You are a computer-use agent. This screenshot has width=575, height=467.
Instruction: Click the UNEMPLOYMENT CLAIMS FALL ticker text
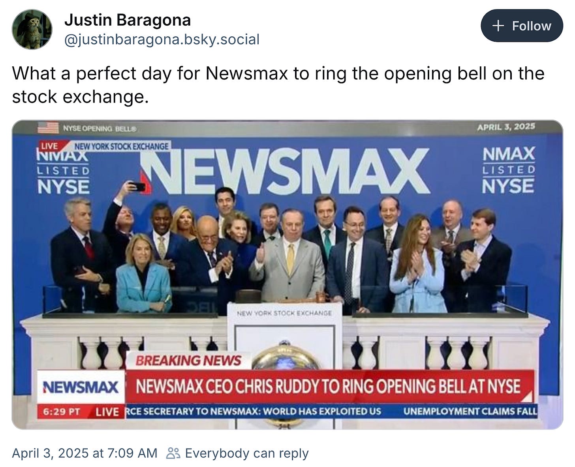pyautogui.click(x=470, y=411)
